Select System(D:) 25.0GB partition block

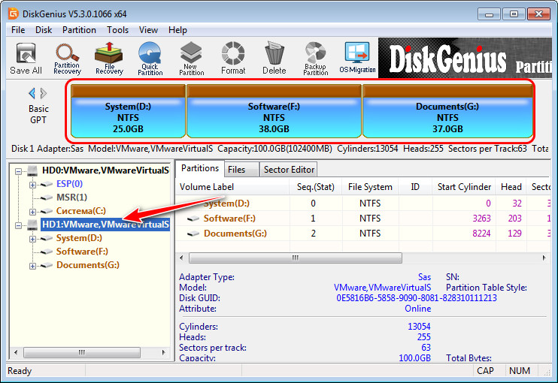pos(128,111)
